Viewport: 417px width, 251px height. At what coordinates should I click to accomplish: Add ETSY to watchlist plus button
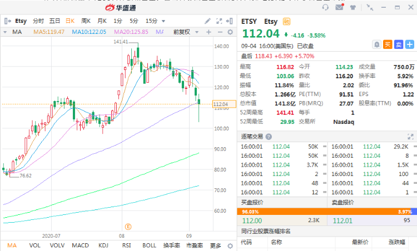(x=410, y=44)
